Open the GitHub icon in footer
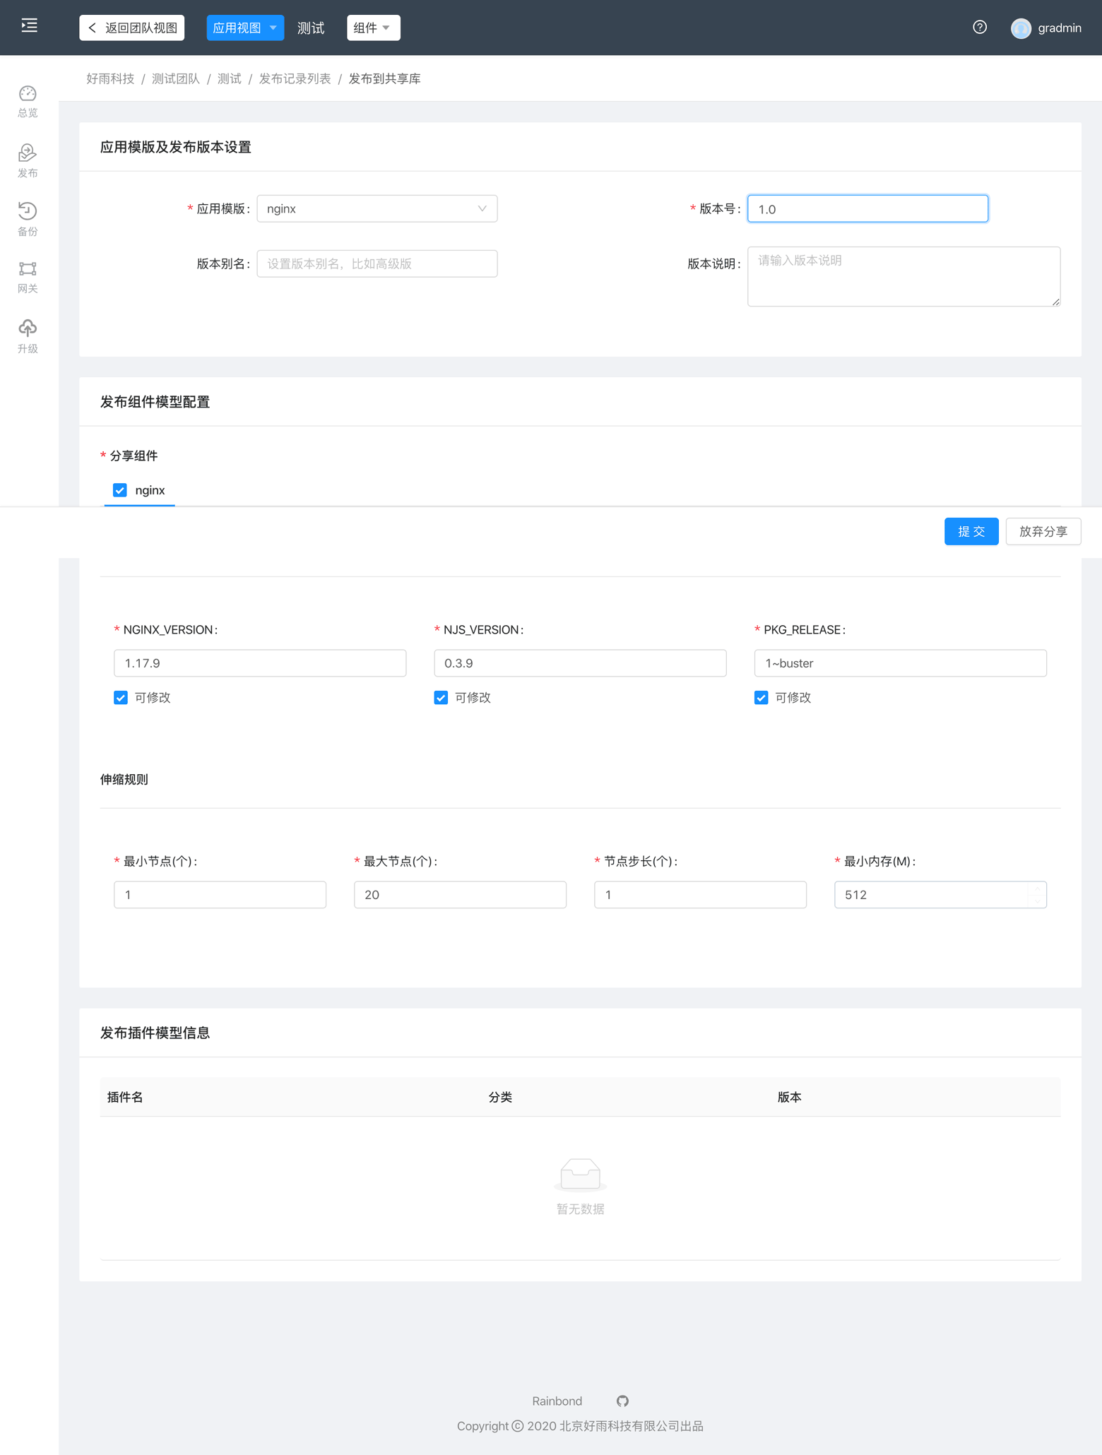 tap(622, 1401)
